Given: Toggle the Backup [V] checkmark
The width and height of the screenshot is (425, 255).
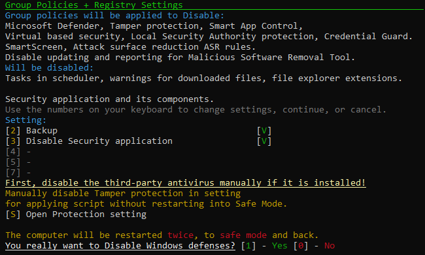Looking at the screenshot, I should pyautogui.click(x=264, y=131).
